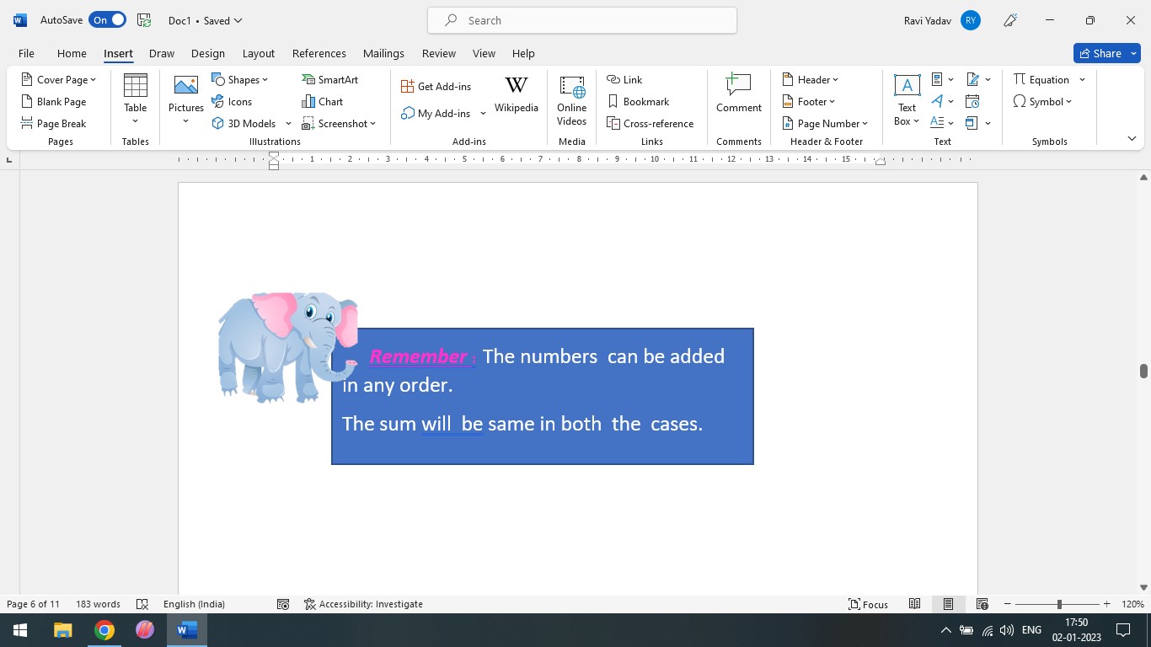The height and width of the screenshot is (647, 1151).
Task: Open the SmartArt graphic tool
Action: pyautogui.click(x=329, y=79)
